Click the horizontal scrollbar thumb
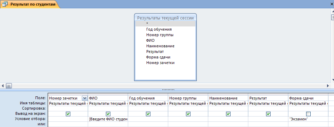This screenshot has width=334, height=127. point(9,86)
